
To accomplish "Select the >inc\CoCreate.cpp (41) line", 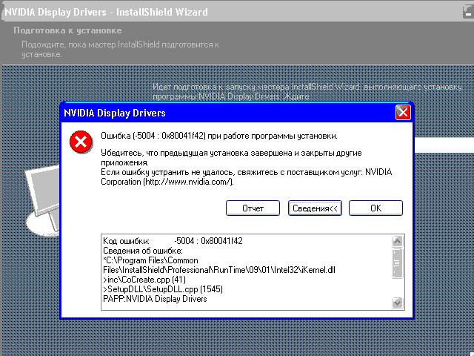I will (x=144, y=280).
